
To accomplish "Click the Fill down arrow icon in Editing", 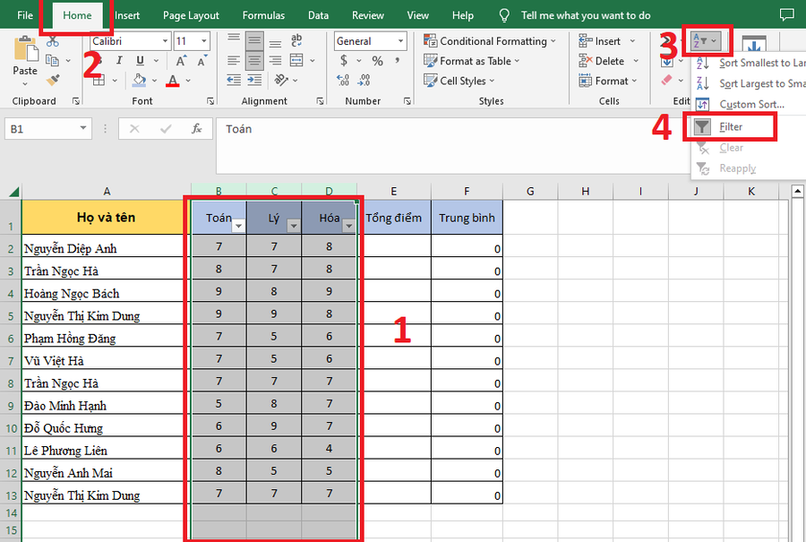I will coord(667,62).
